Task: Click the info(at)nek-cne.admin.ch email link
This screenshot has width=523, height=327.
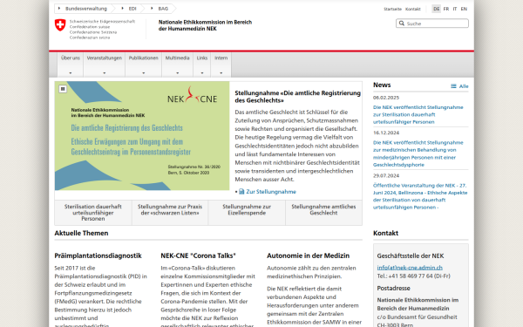Action: tap(410, 268)
